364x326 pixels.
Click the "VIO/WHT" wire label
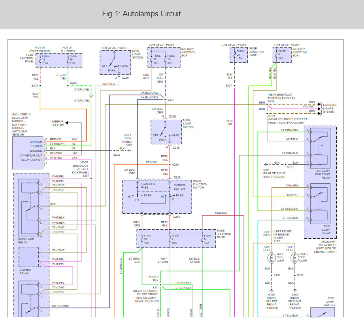point(309,107)
